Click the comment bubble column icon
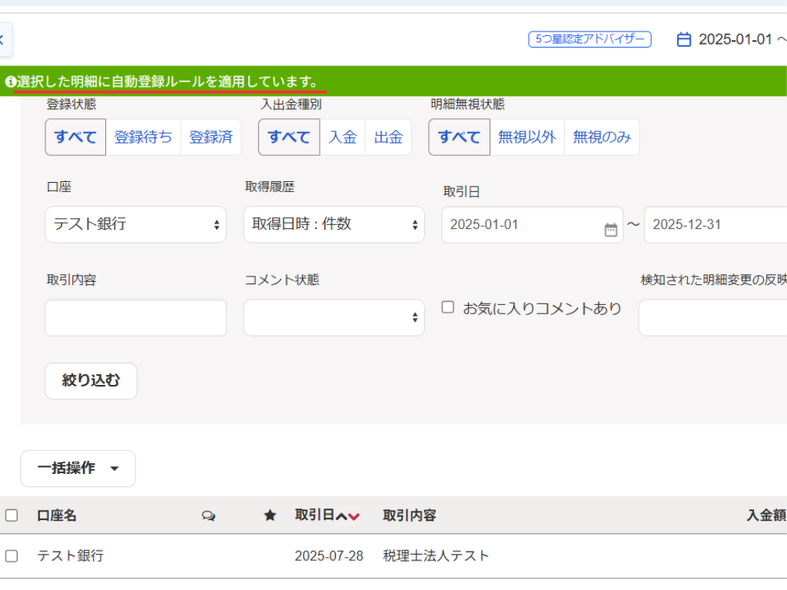The image size is (787, 590). [x=208, y=515]
